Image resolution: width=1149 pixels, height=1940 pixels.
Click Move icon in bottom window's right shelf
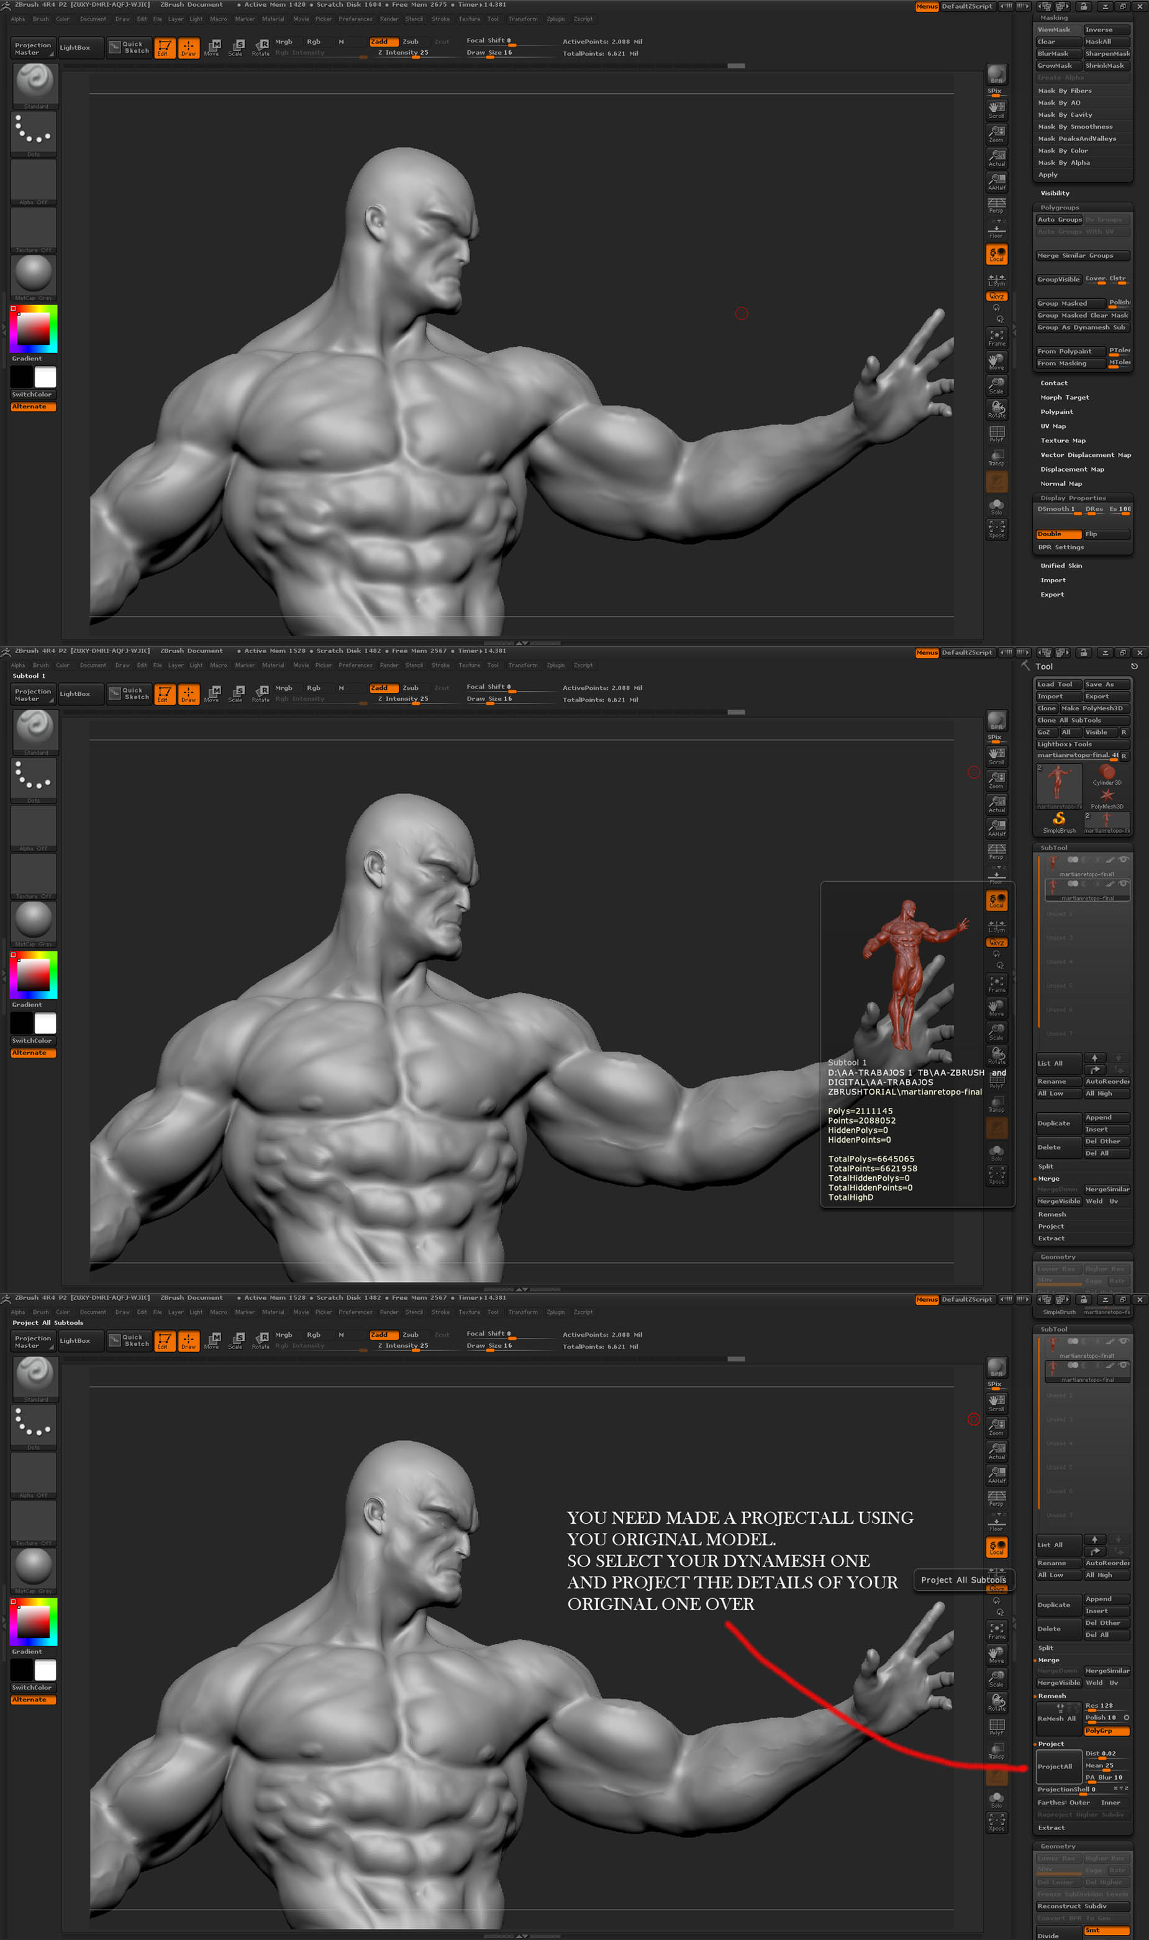point(996,1656)
